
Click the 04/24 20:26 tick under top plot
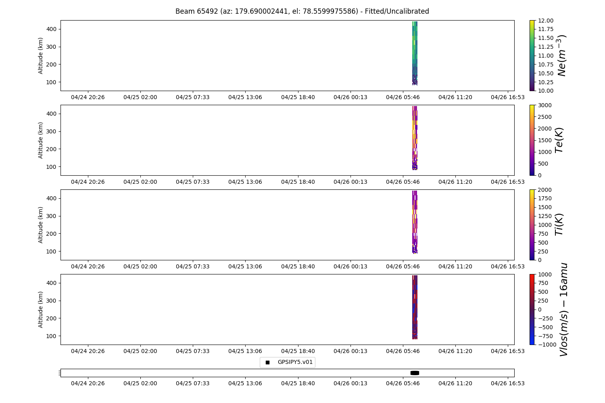(88, 97)
